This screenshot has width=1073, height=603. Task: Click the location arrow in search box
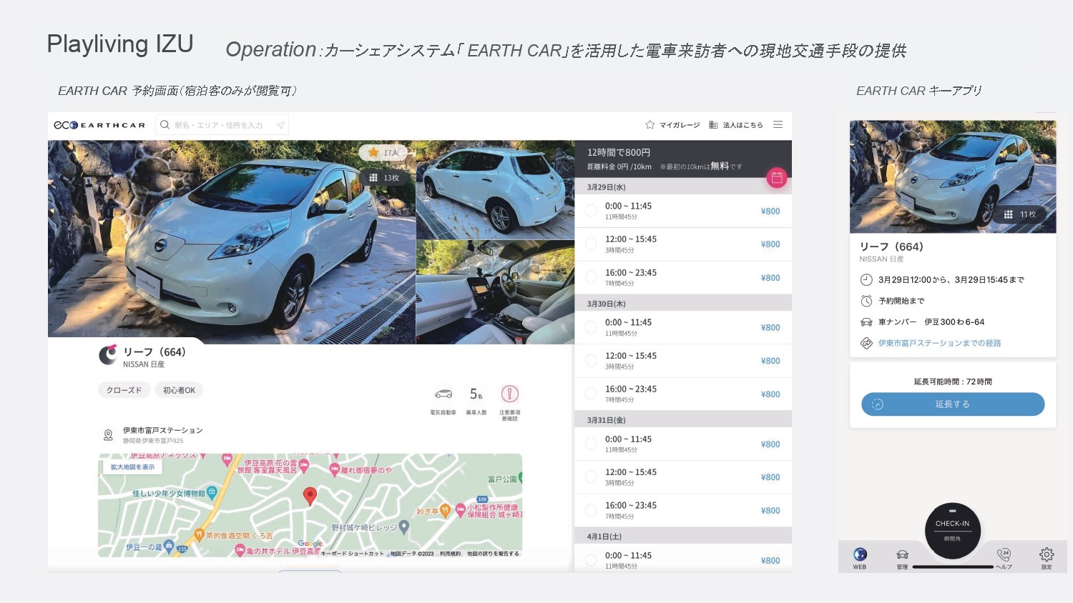(x=280, y=125)
